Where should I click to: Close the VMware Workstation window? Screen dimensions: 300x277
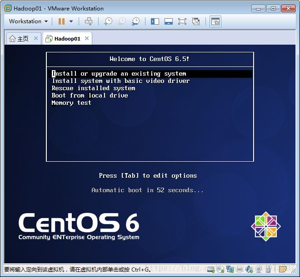288,9
